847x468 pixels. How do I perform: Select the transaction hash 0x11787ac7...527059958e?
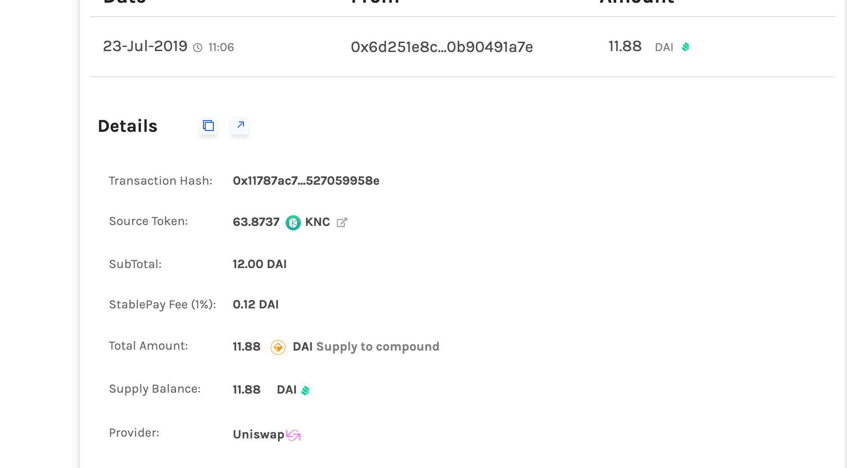click(306, 181)
